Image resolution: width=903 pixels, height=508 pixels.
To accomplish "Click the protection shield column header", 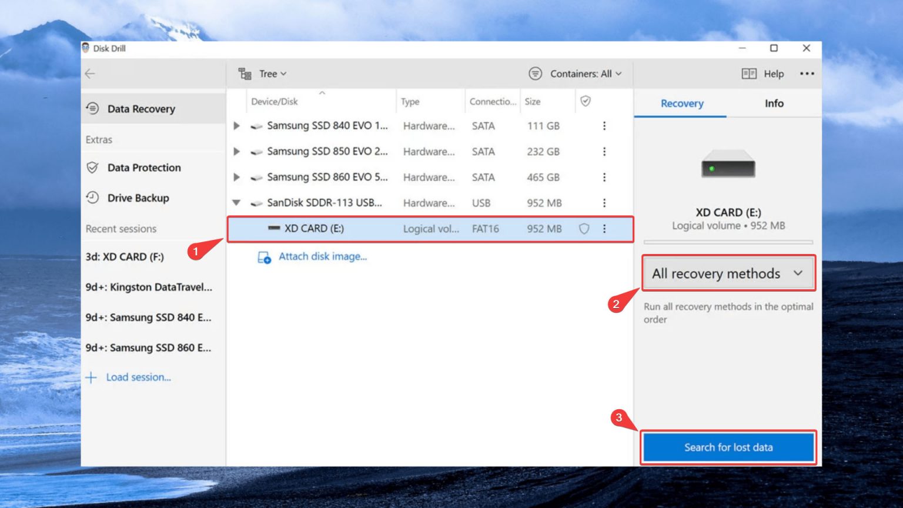I will click(585, 101).
